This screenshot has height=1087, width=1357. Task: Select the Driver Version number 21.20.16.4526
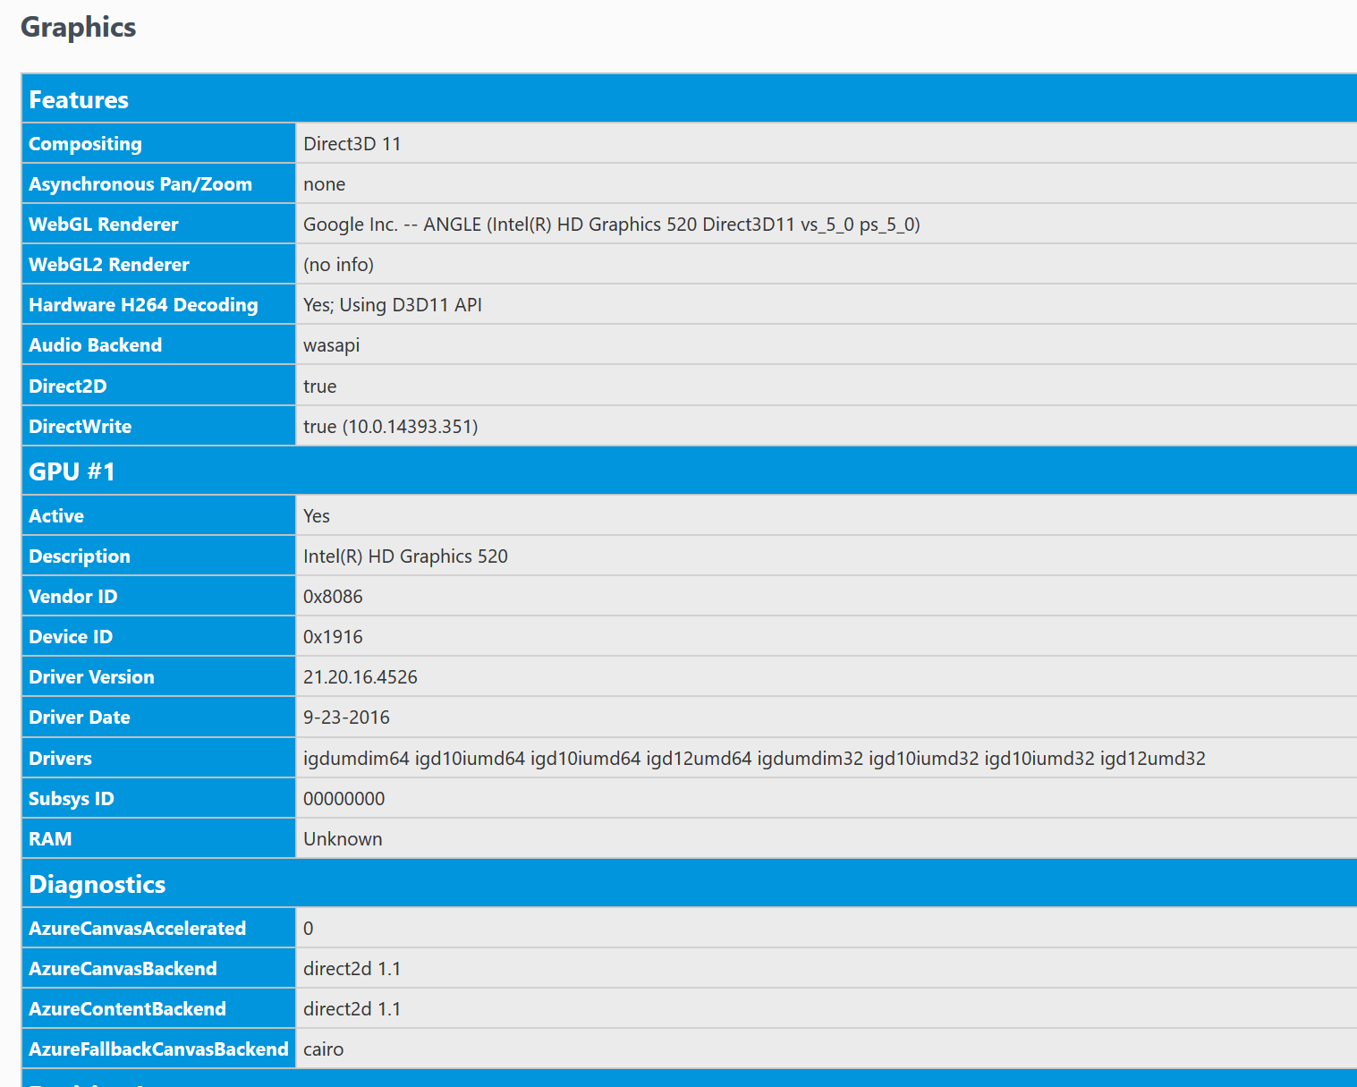[x=360, y=677]
